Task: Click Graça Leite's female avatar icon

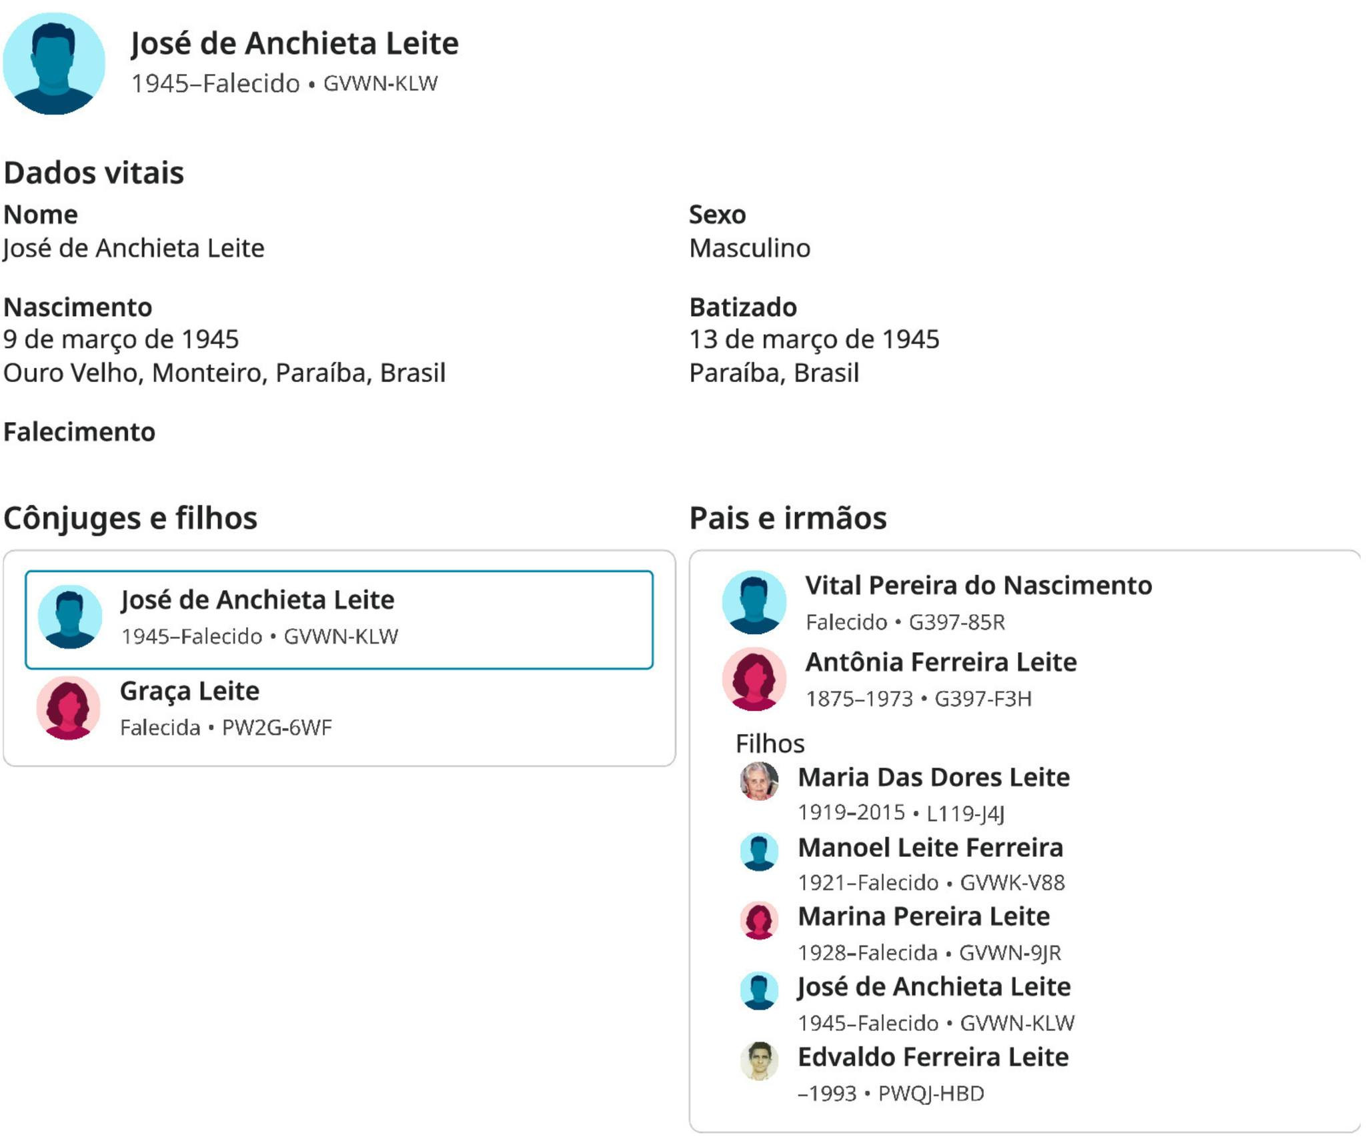Action: 69,708
